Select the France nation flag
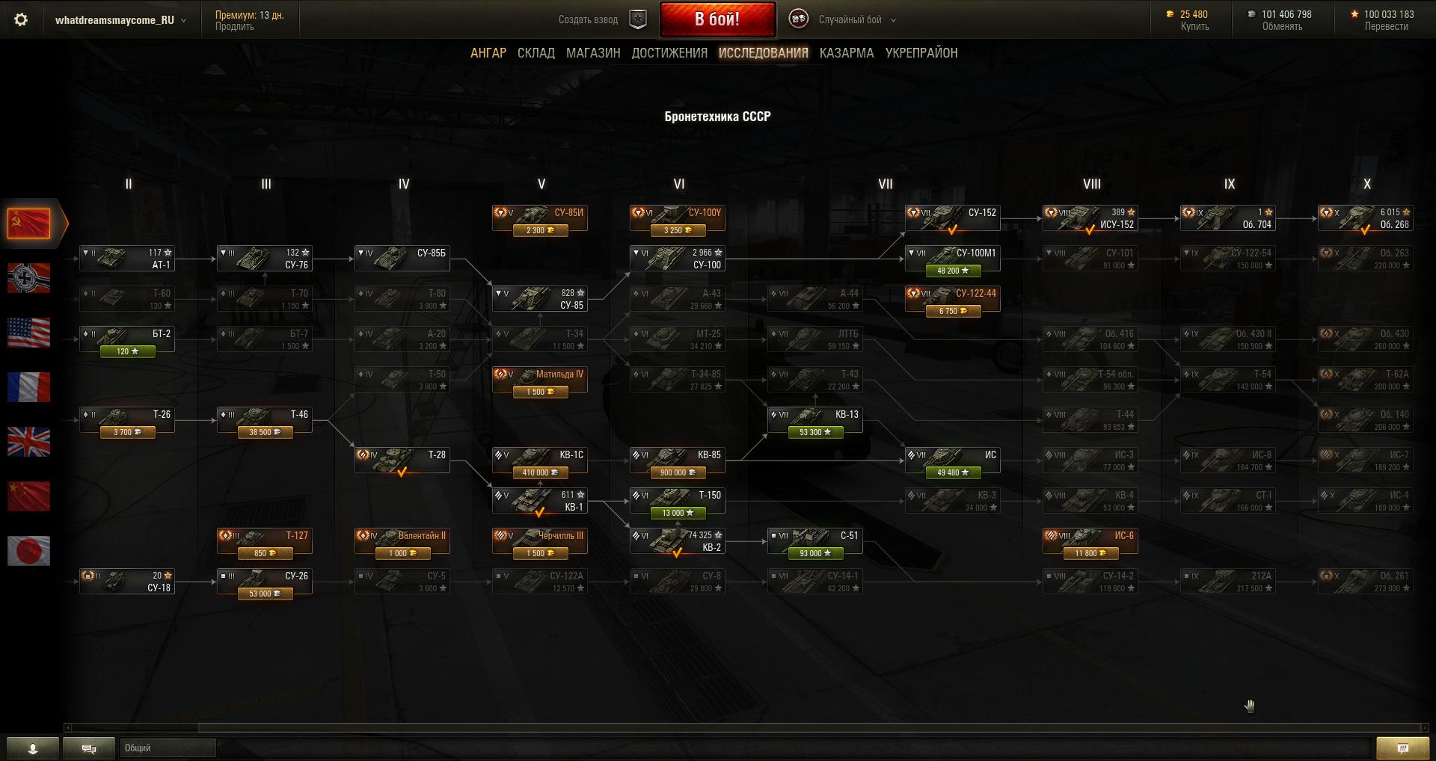The width and height of the screenshot is (1436, 761). click(x=28, y=387)
